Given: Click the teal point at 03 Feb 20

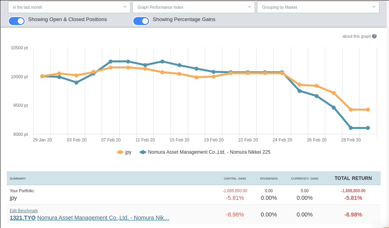Looking at the screenshot, I should coord(76,83).
